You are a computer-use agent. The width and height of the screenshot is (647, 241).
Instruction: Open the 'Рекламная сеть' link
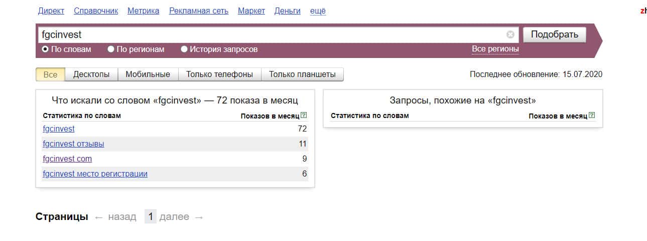[x=198, y=10]
